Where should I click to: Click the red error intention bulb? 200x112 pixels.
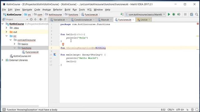pos(63,44)
